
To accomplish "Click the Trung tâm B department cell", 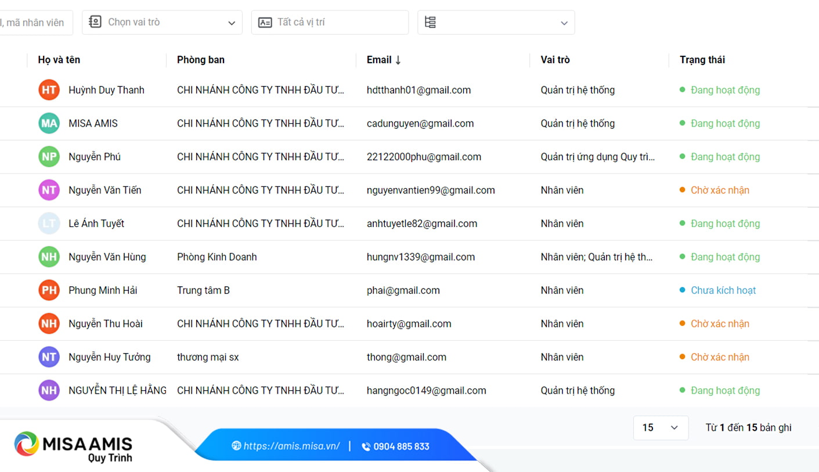I will (203, 290).
